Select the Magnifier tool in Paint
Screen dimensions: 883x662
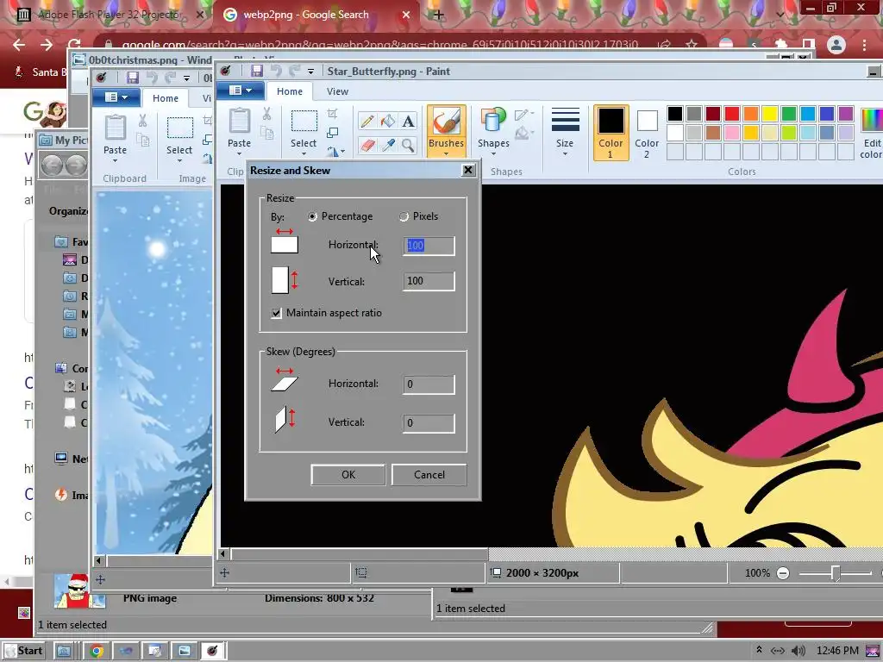pos(408,146)
